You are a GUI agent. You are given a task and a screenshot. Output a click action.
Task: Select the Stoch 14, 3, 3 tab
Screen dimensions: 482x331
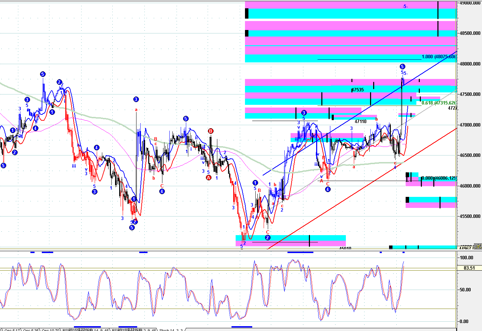(171, 330)
